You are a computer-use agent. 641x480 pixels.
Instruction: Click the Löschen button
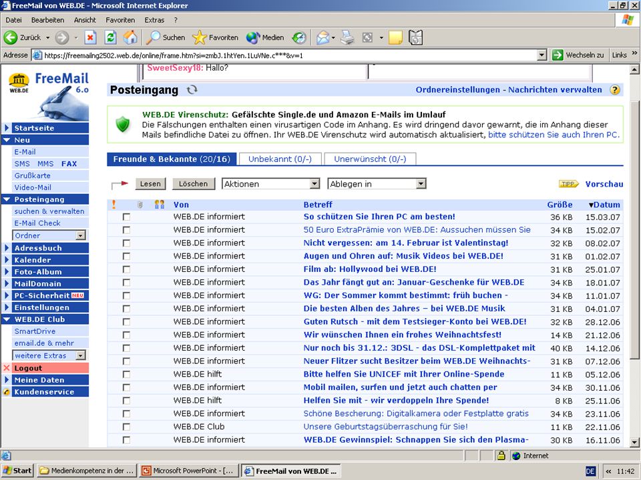click(x=193, y=184)
